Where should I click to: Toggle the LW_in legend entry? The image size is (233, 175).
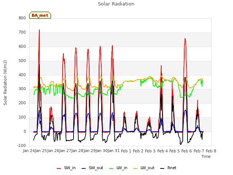click(x=118, y=168)
